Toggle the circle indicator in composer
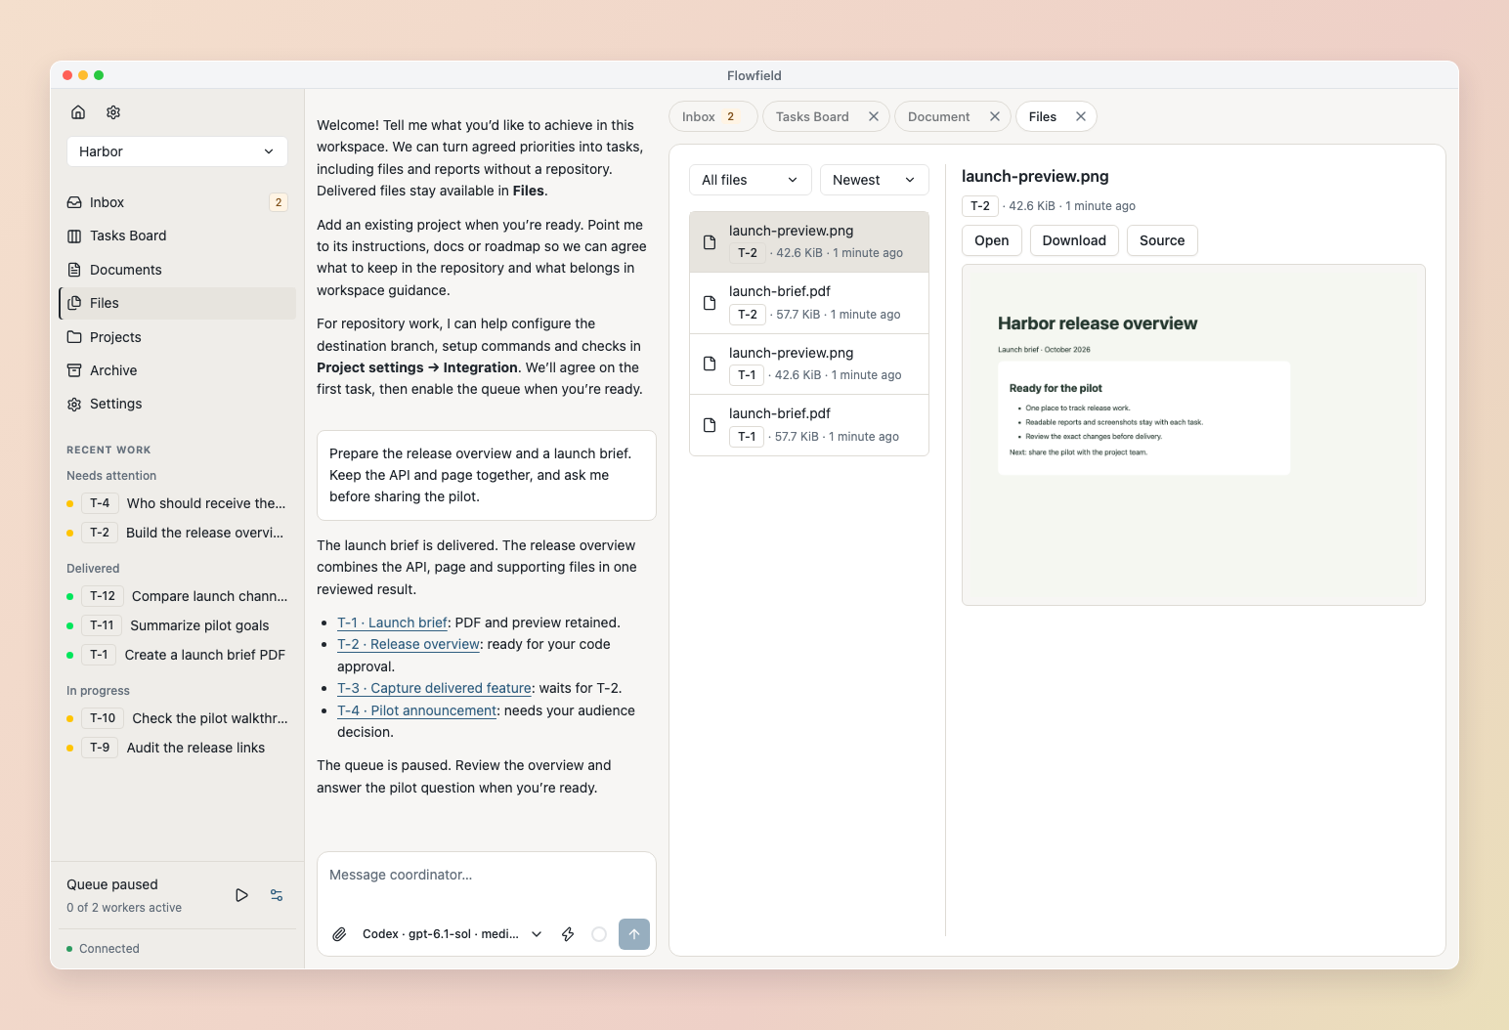 (x=599, y=934)
